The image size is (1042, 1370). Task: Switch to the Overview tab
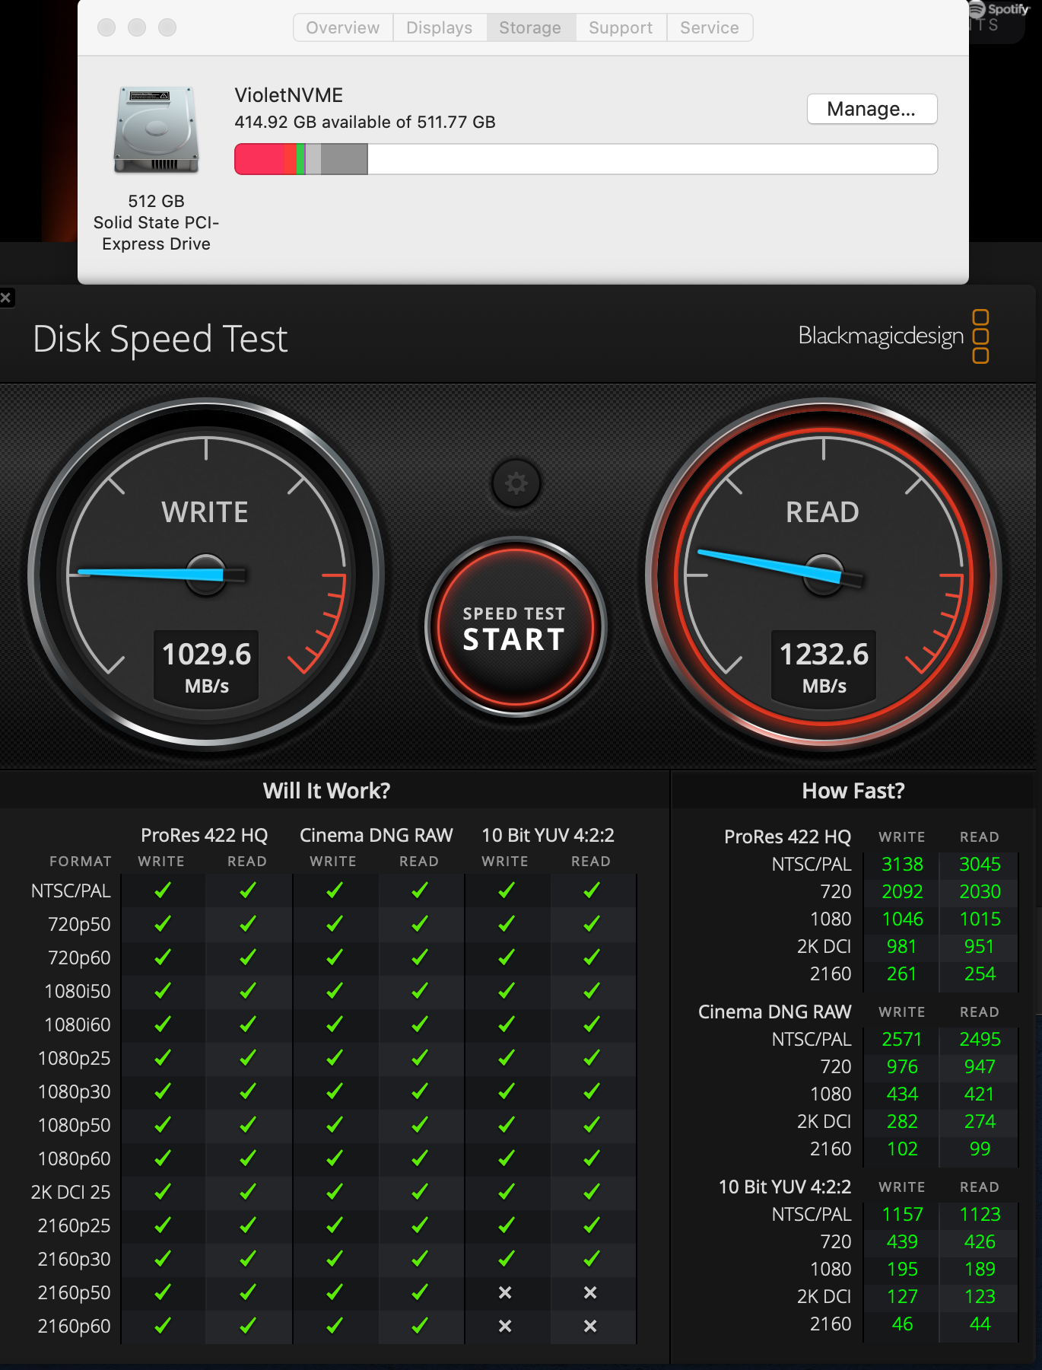click(343, 27)
